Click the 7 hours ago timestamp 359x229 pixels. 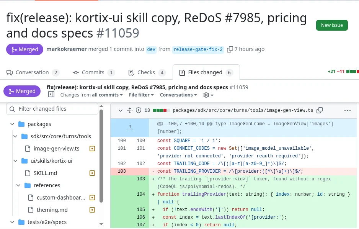250,49
